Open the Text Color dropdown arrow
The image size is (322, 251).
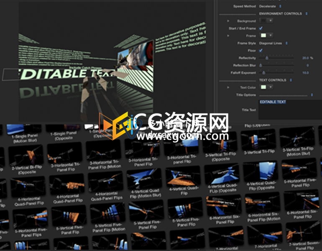(271, 87)
